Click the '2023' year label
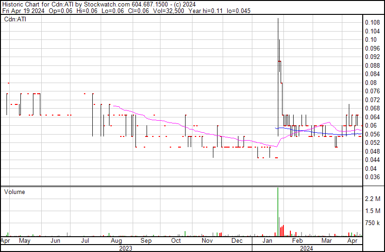Viewport: 385px width, 252px height. pyautogui.click(x=125, y=248)
